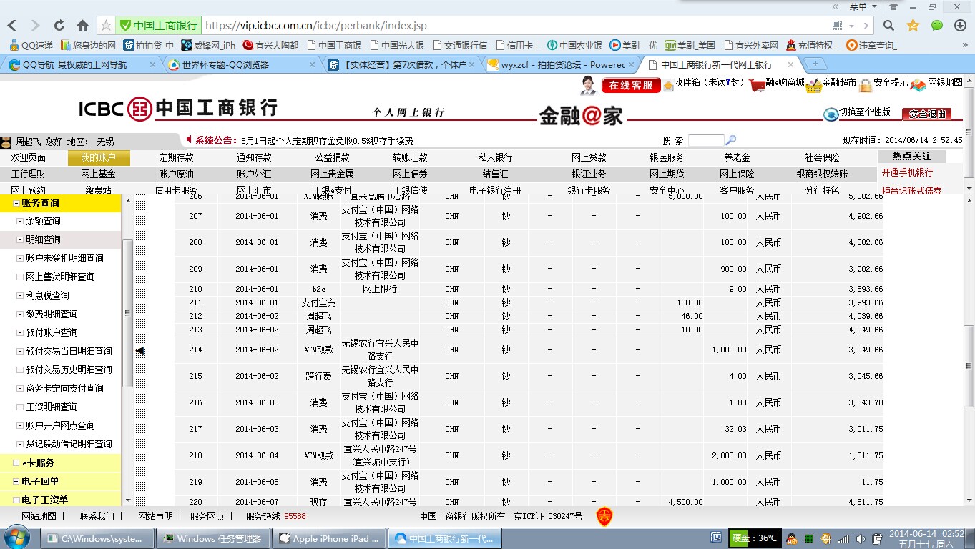Open the 收件箱 inbox icon
The width and height of the screenshot is (975, 549).
pyautogui.click(x=669, y=86)
